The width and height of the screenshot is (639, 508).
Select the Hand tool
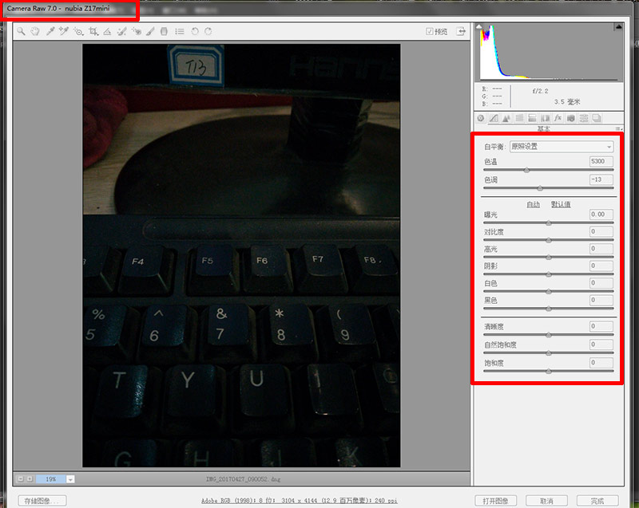(x=35, y=32)
